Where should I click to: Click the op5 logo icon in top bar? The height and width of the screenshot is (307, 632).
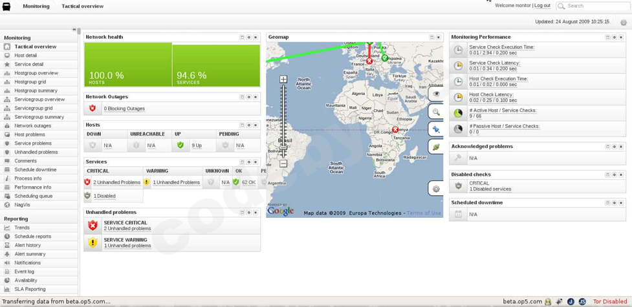click(x=7, y=7)
